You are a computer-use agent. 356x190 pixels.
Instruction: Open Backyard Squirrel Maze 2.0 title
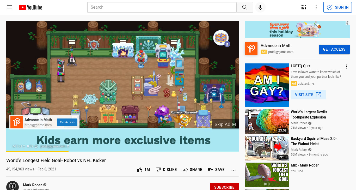tap(314, 141)
